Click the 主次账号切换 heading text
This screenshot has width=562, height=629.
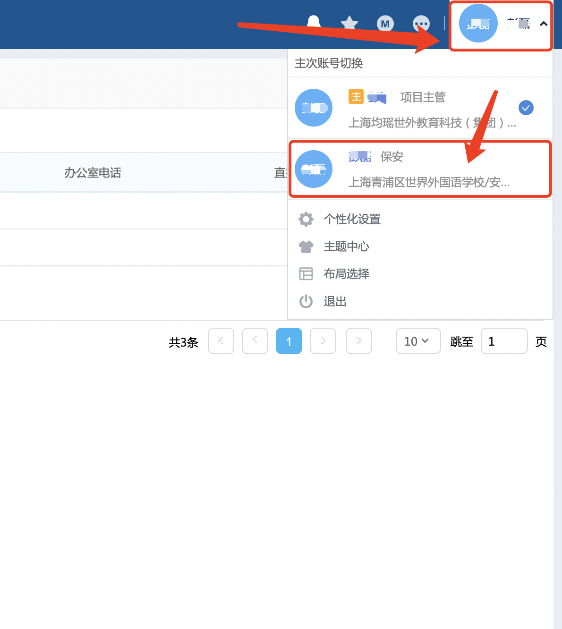329,63
